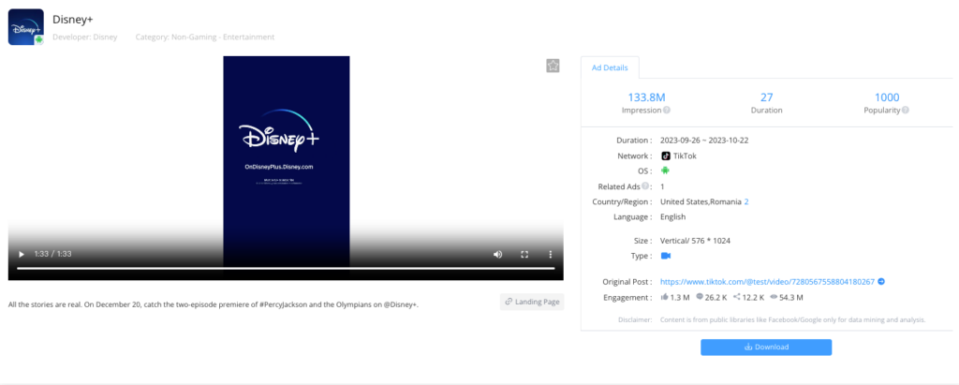959x385 pixels.
Task: Click the views eye icon
Action: (774, 298)
